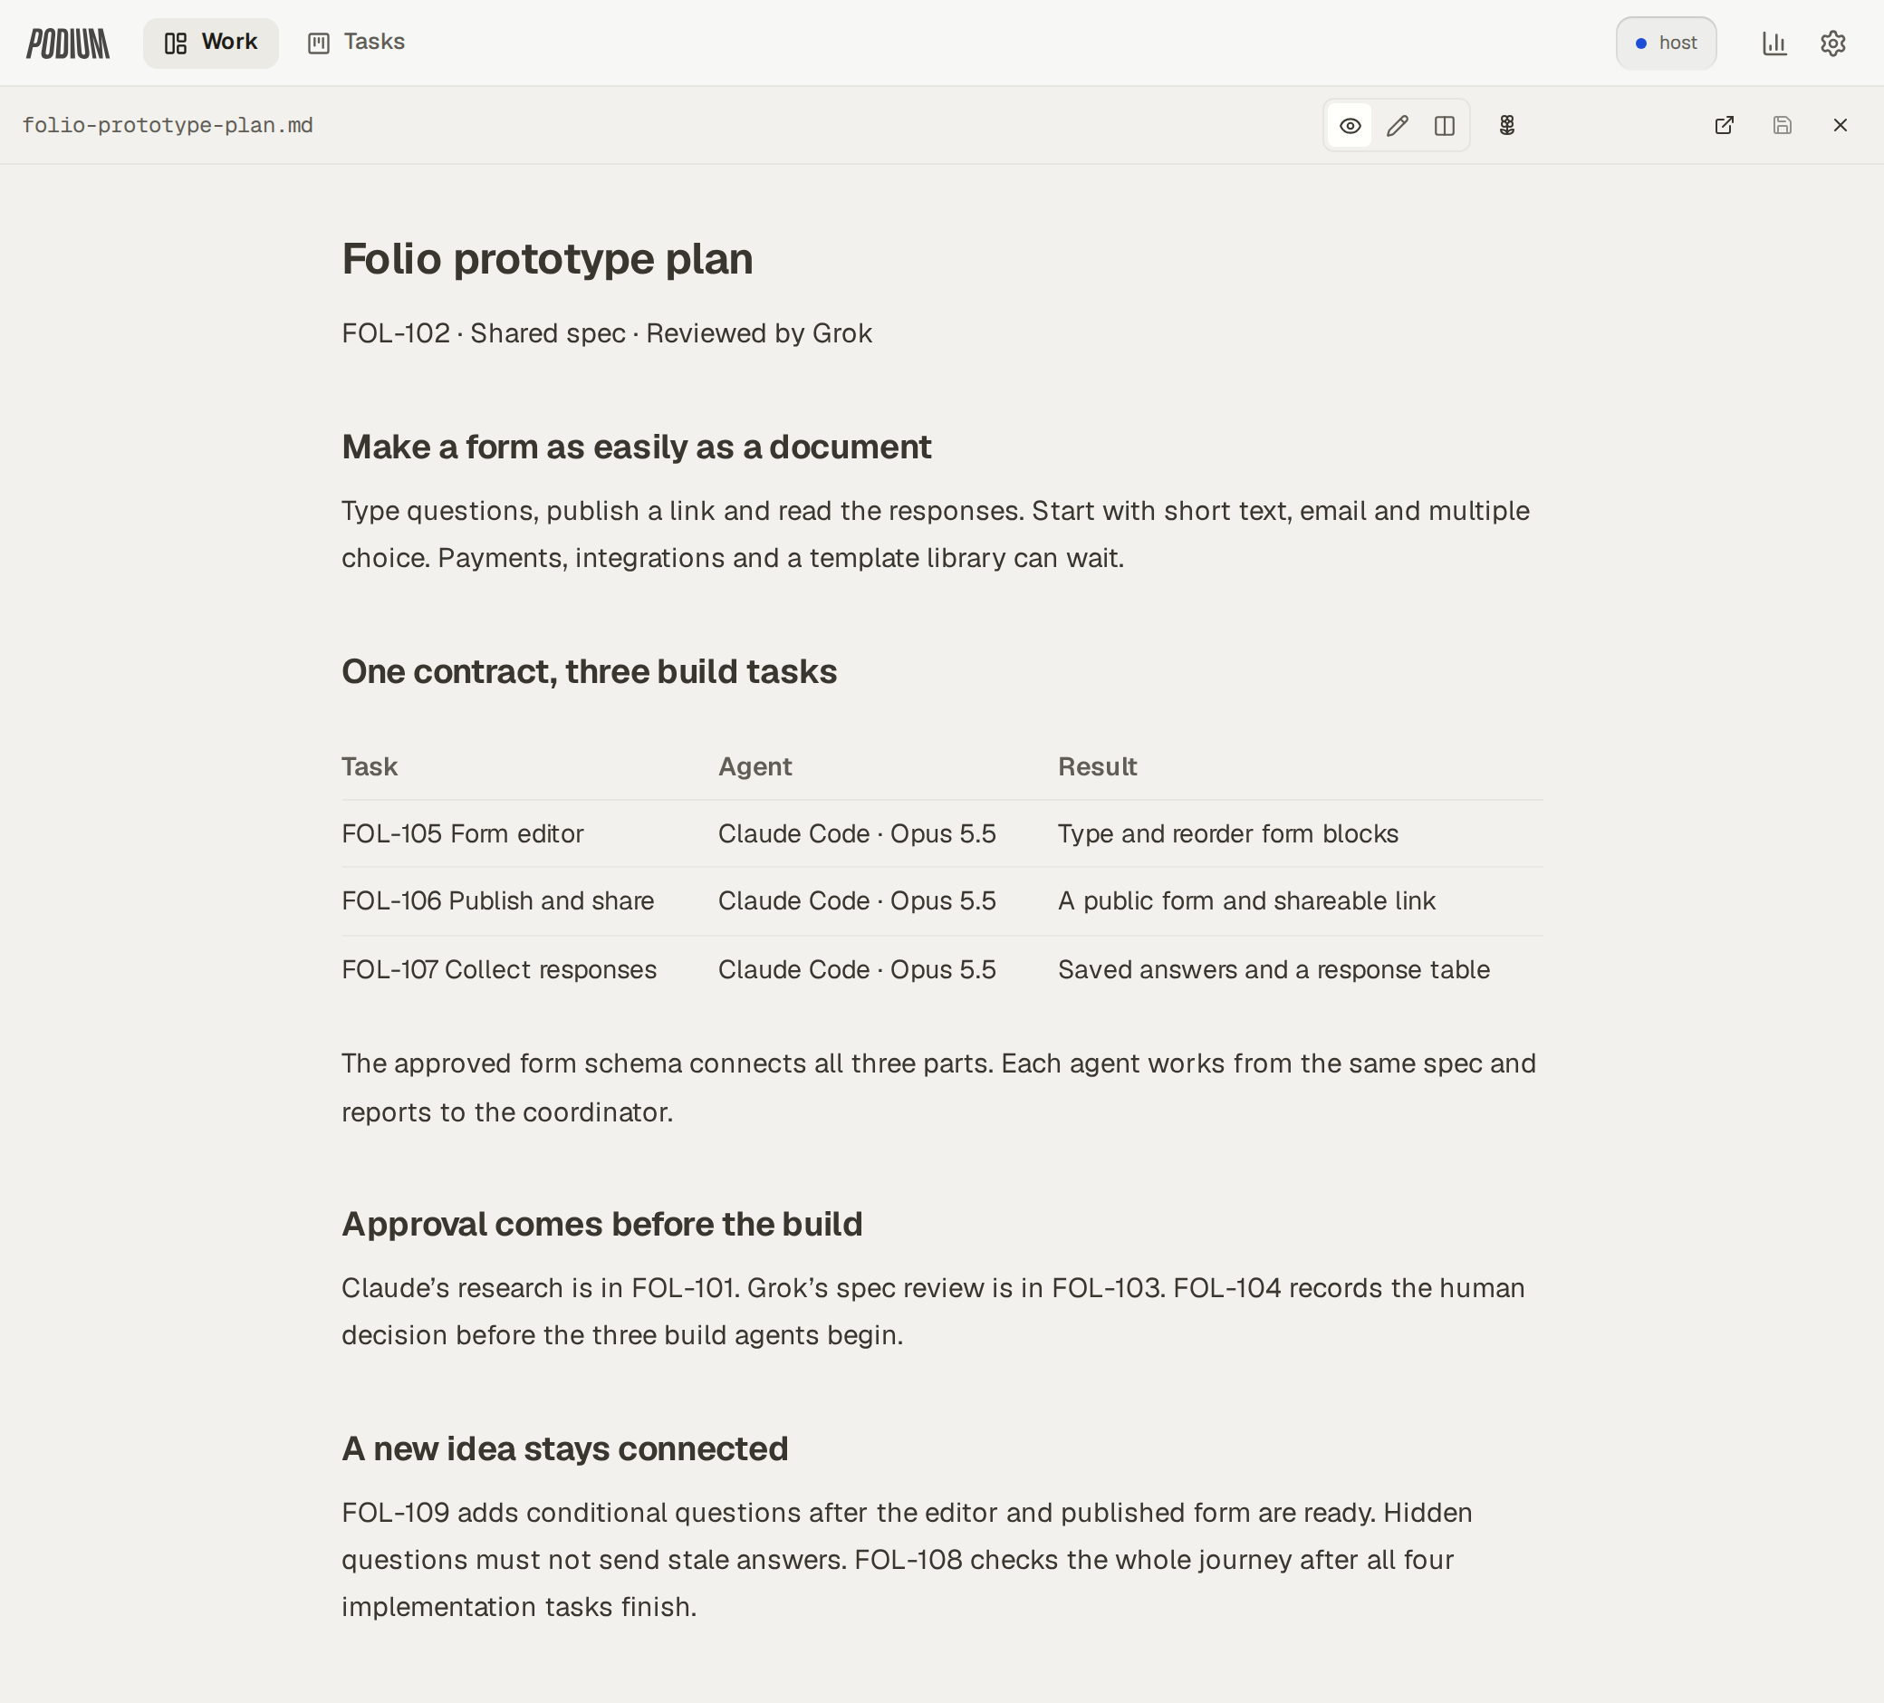The height and width of the screenshot is (1703, 1884).
Task: Click paragraph starting Claude's research is in
Action: click(x=933, y=1312)
